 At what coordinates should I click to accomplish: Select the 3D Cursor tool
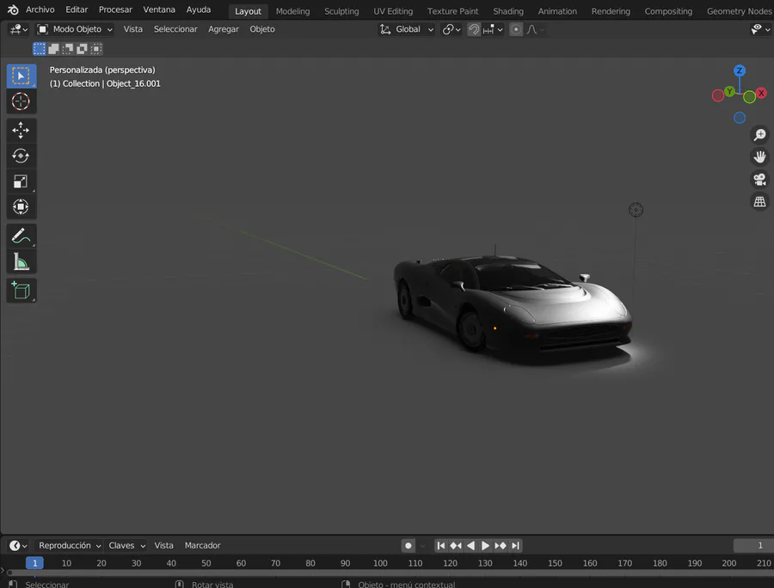[21, 101]
